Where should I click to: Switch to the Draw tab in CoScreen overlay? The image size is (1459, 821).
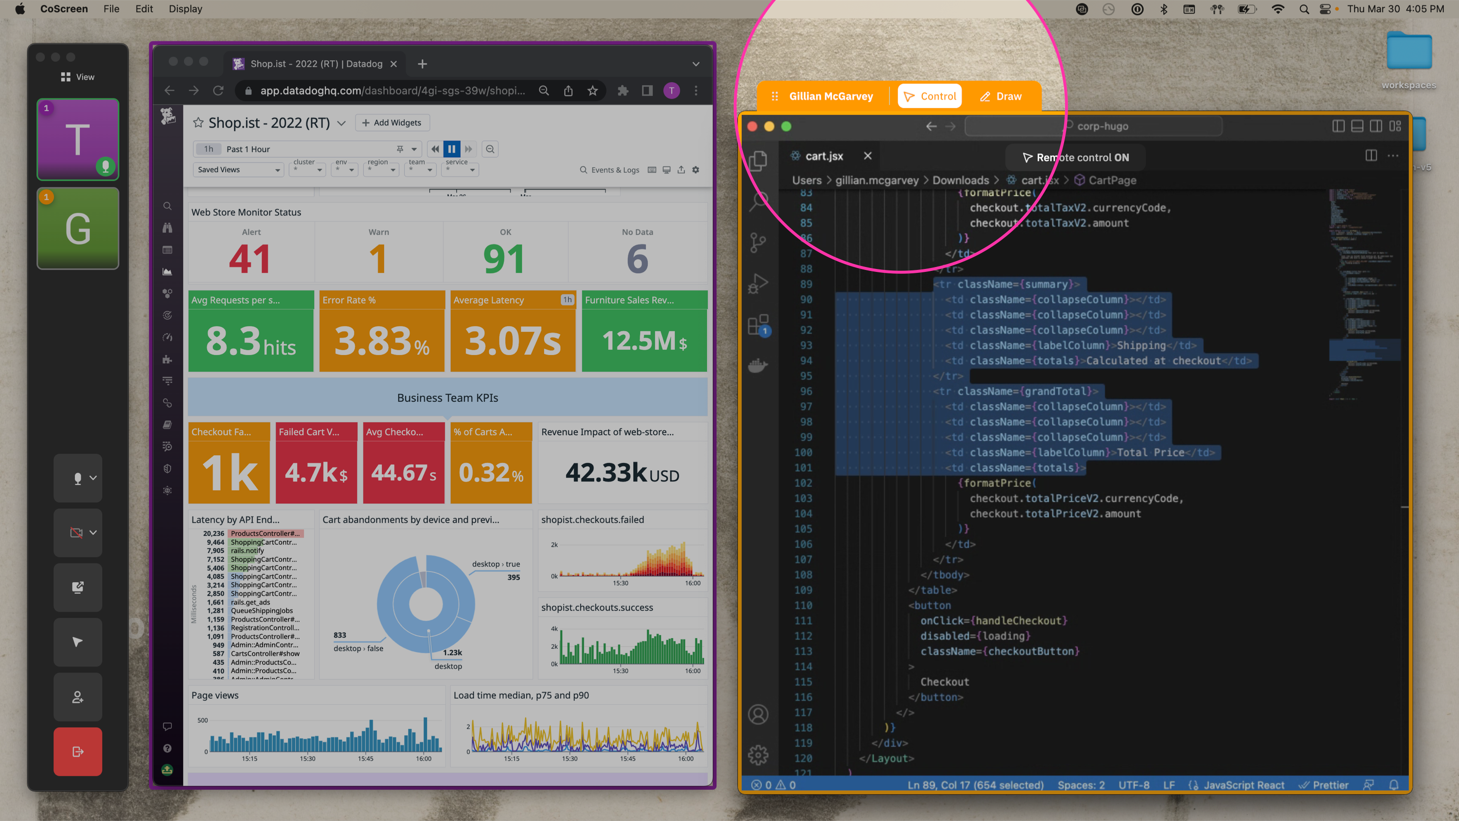(1000, 96)
